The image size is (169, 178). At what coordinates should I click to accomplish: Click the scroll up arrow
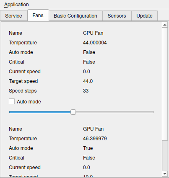coord(165,25)
